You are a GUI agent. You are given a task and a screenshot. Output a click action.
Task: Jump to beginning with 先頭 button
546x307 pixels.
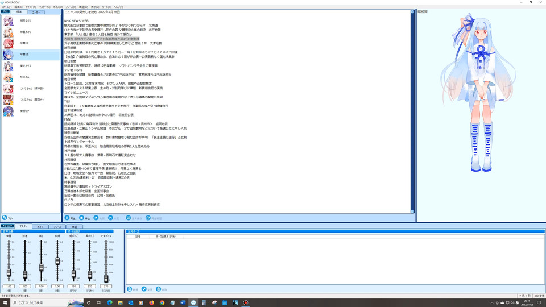[99, 218]
